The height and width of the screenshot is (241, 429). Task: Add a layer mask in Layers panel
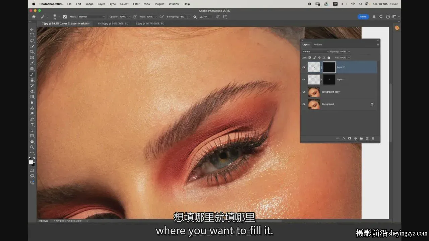[350, 138]
